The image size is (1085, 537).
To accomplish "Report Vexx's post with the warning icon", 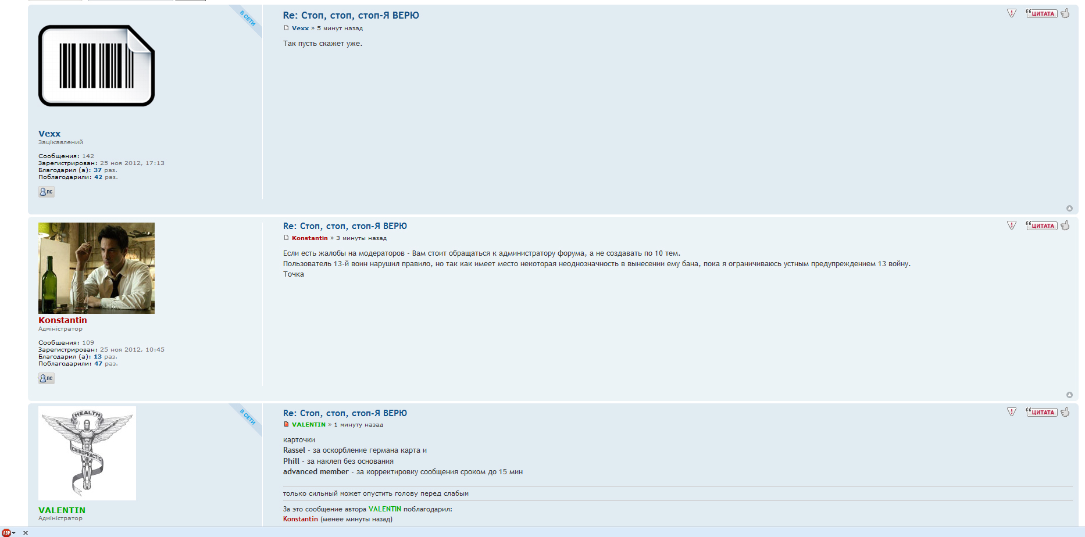I will tap(1012, 13).
